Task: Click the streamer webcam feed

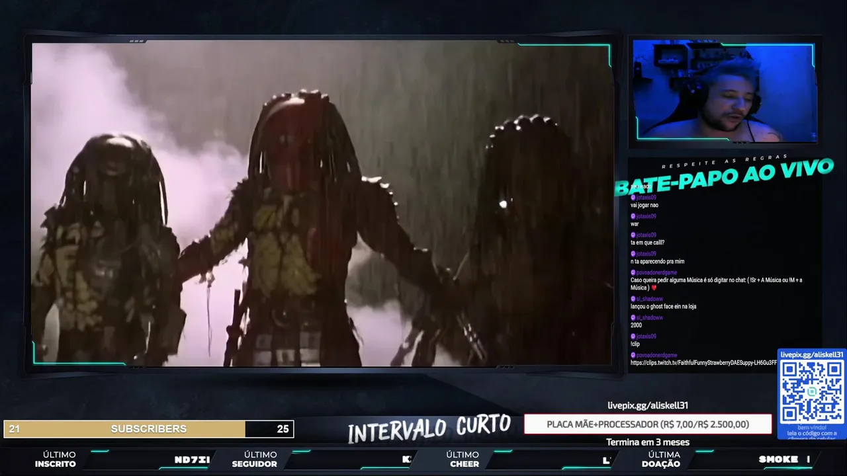Action: (725, 91)
